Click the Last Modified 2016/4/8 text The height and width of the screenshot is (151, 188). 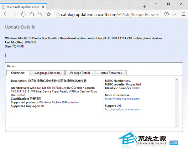click(x=20, y=42)
